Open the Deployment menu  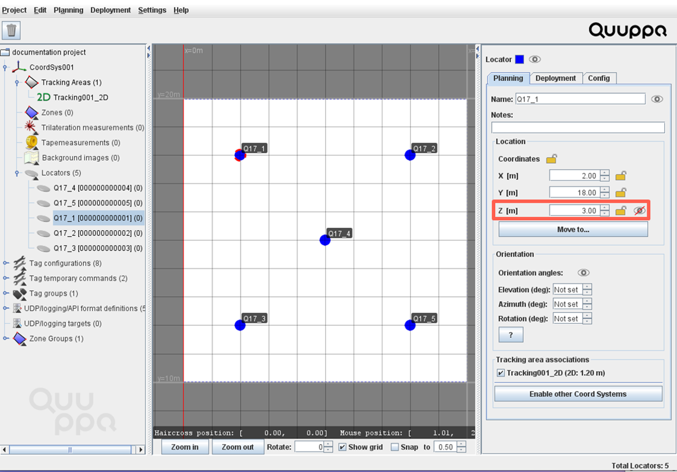[x=111, y=10]
